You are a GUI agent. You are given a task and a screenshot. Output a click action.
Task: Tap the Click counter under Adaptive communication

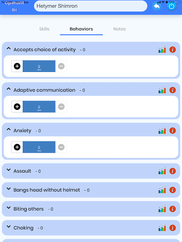point(39,107)
